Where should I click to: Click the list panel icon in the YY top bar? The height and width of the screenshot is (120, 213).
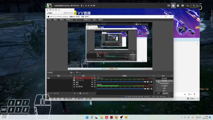pos(178,6)
